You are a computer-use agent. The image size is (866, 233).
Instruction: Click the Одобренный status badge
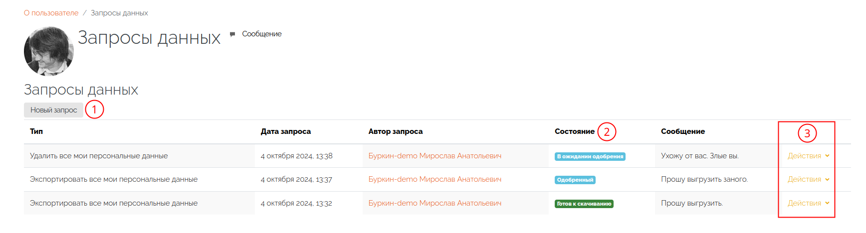575,180
